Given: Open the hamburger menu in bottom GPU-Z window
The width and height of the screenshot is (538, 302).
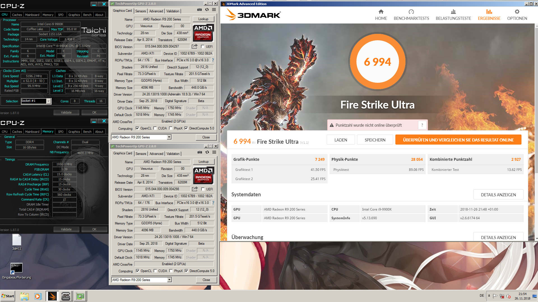Looking at the screenshot, I should tap(214, 152).
